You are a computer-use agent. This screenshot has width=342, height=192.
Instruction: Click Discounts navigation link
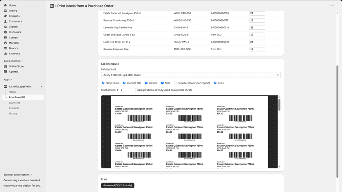tap(15, 32)
